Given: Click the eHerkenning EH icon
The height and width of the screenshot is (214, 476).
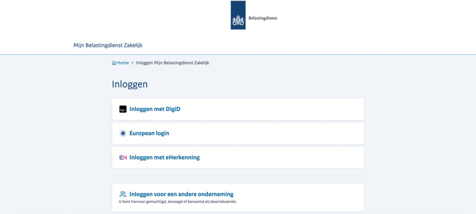Looking at the screenshot, I should pos(123,157).
